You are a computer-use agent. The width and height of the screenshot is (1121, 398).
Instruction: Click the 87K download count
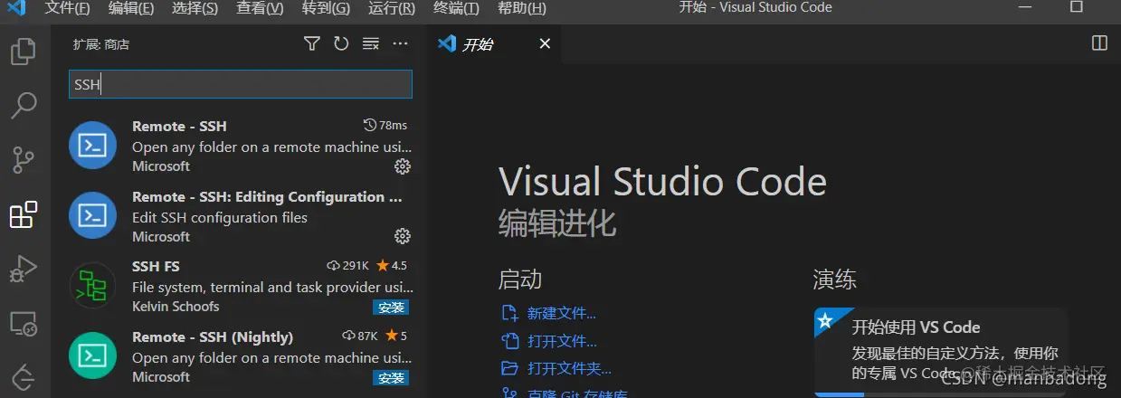point(360,336)
